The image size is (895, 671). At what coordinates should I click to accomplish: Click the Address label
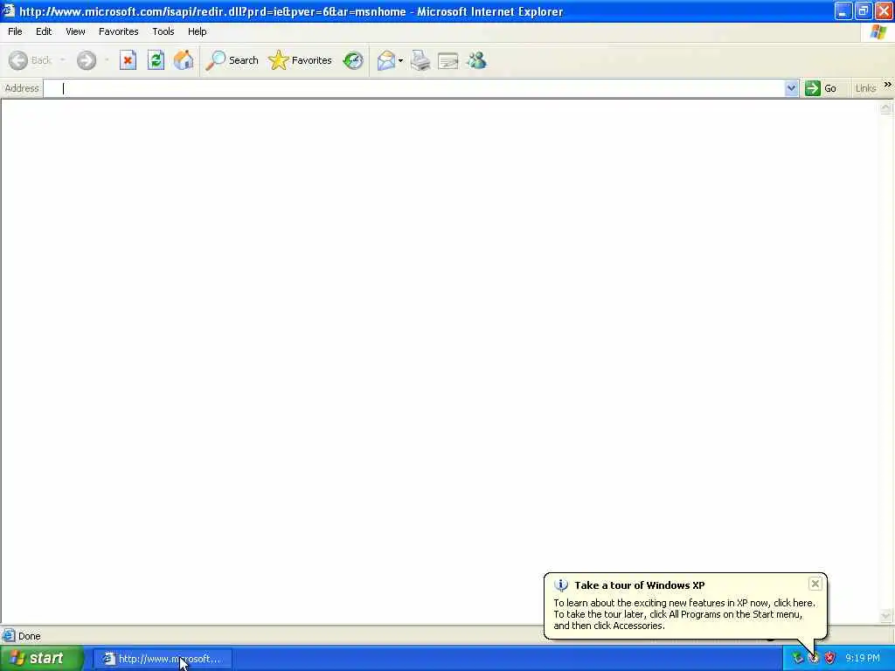[x=22, y=88]
